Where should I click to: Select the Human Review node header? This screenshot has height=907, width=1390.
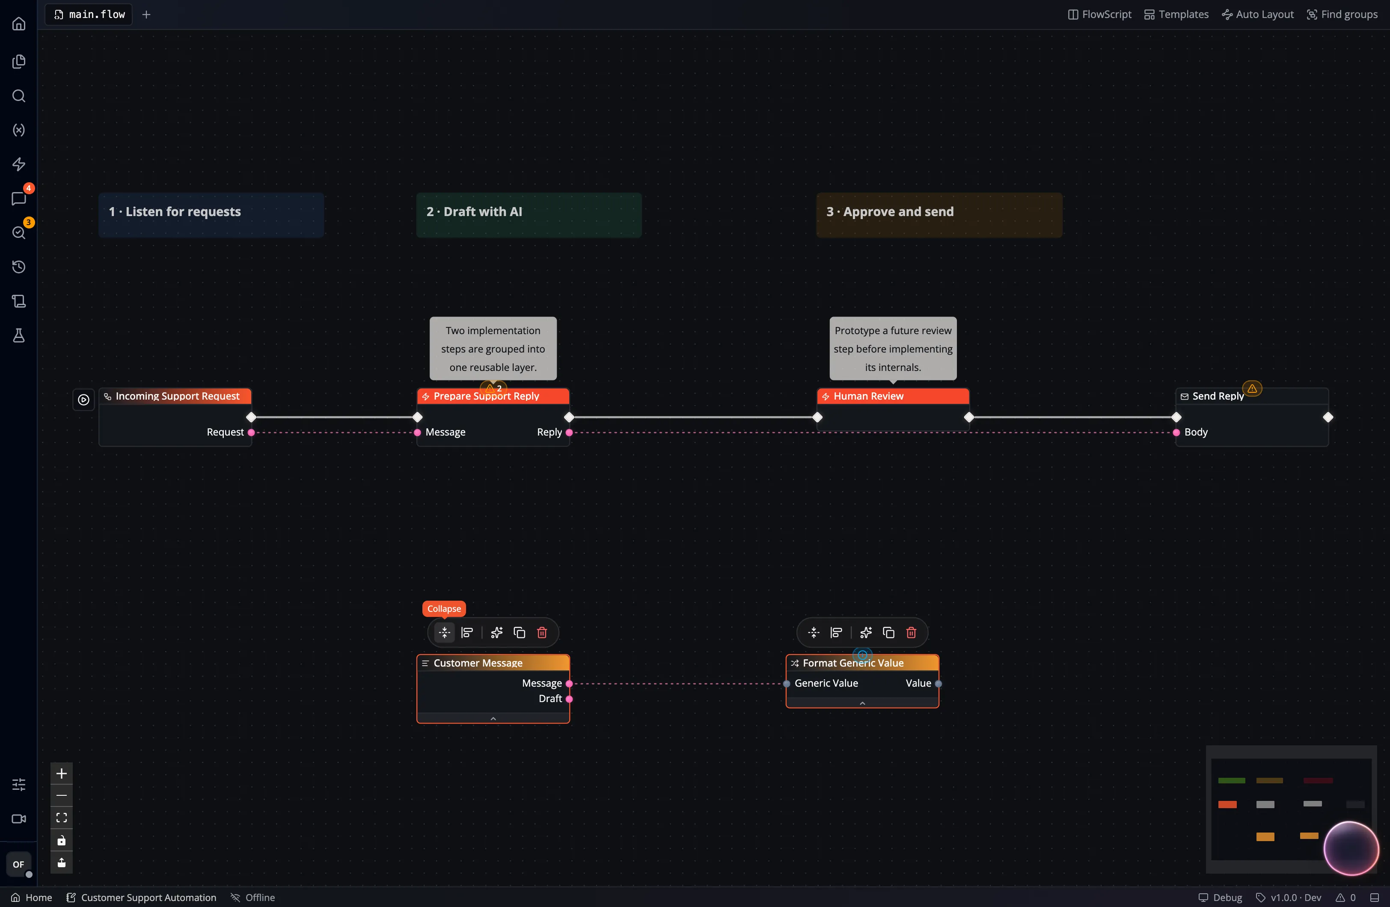point(893,397)
